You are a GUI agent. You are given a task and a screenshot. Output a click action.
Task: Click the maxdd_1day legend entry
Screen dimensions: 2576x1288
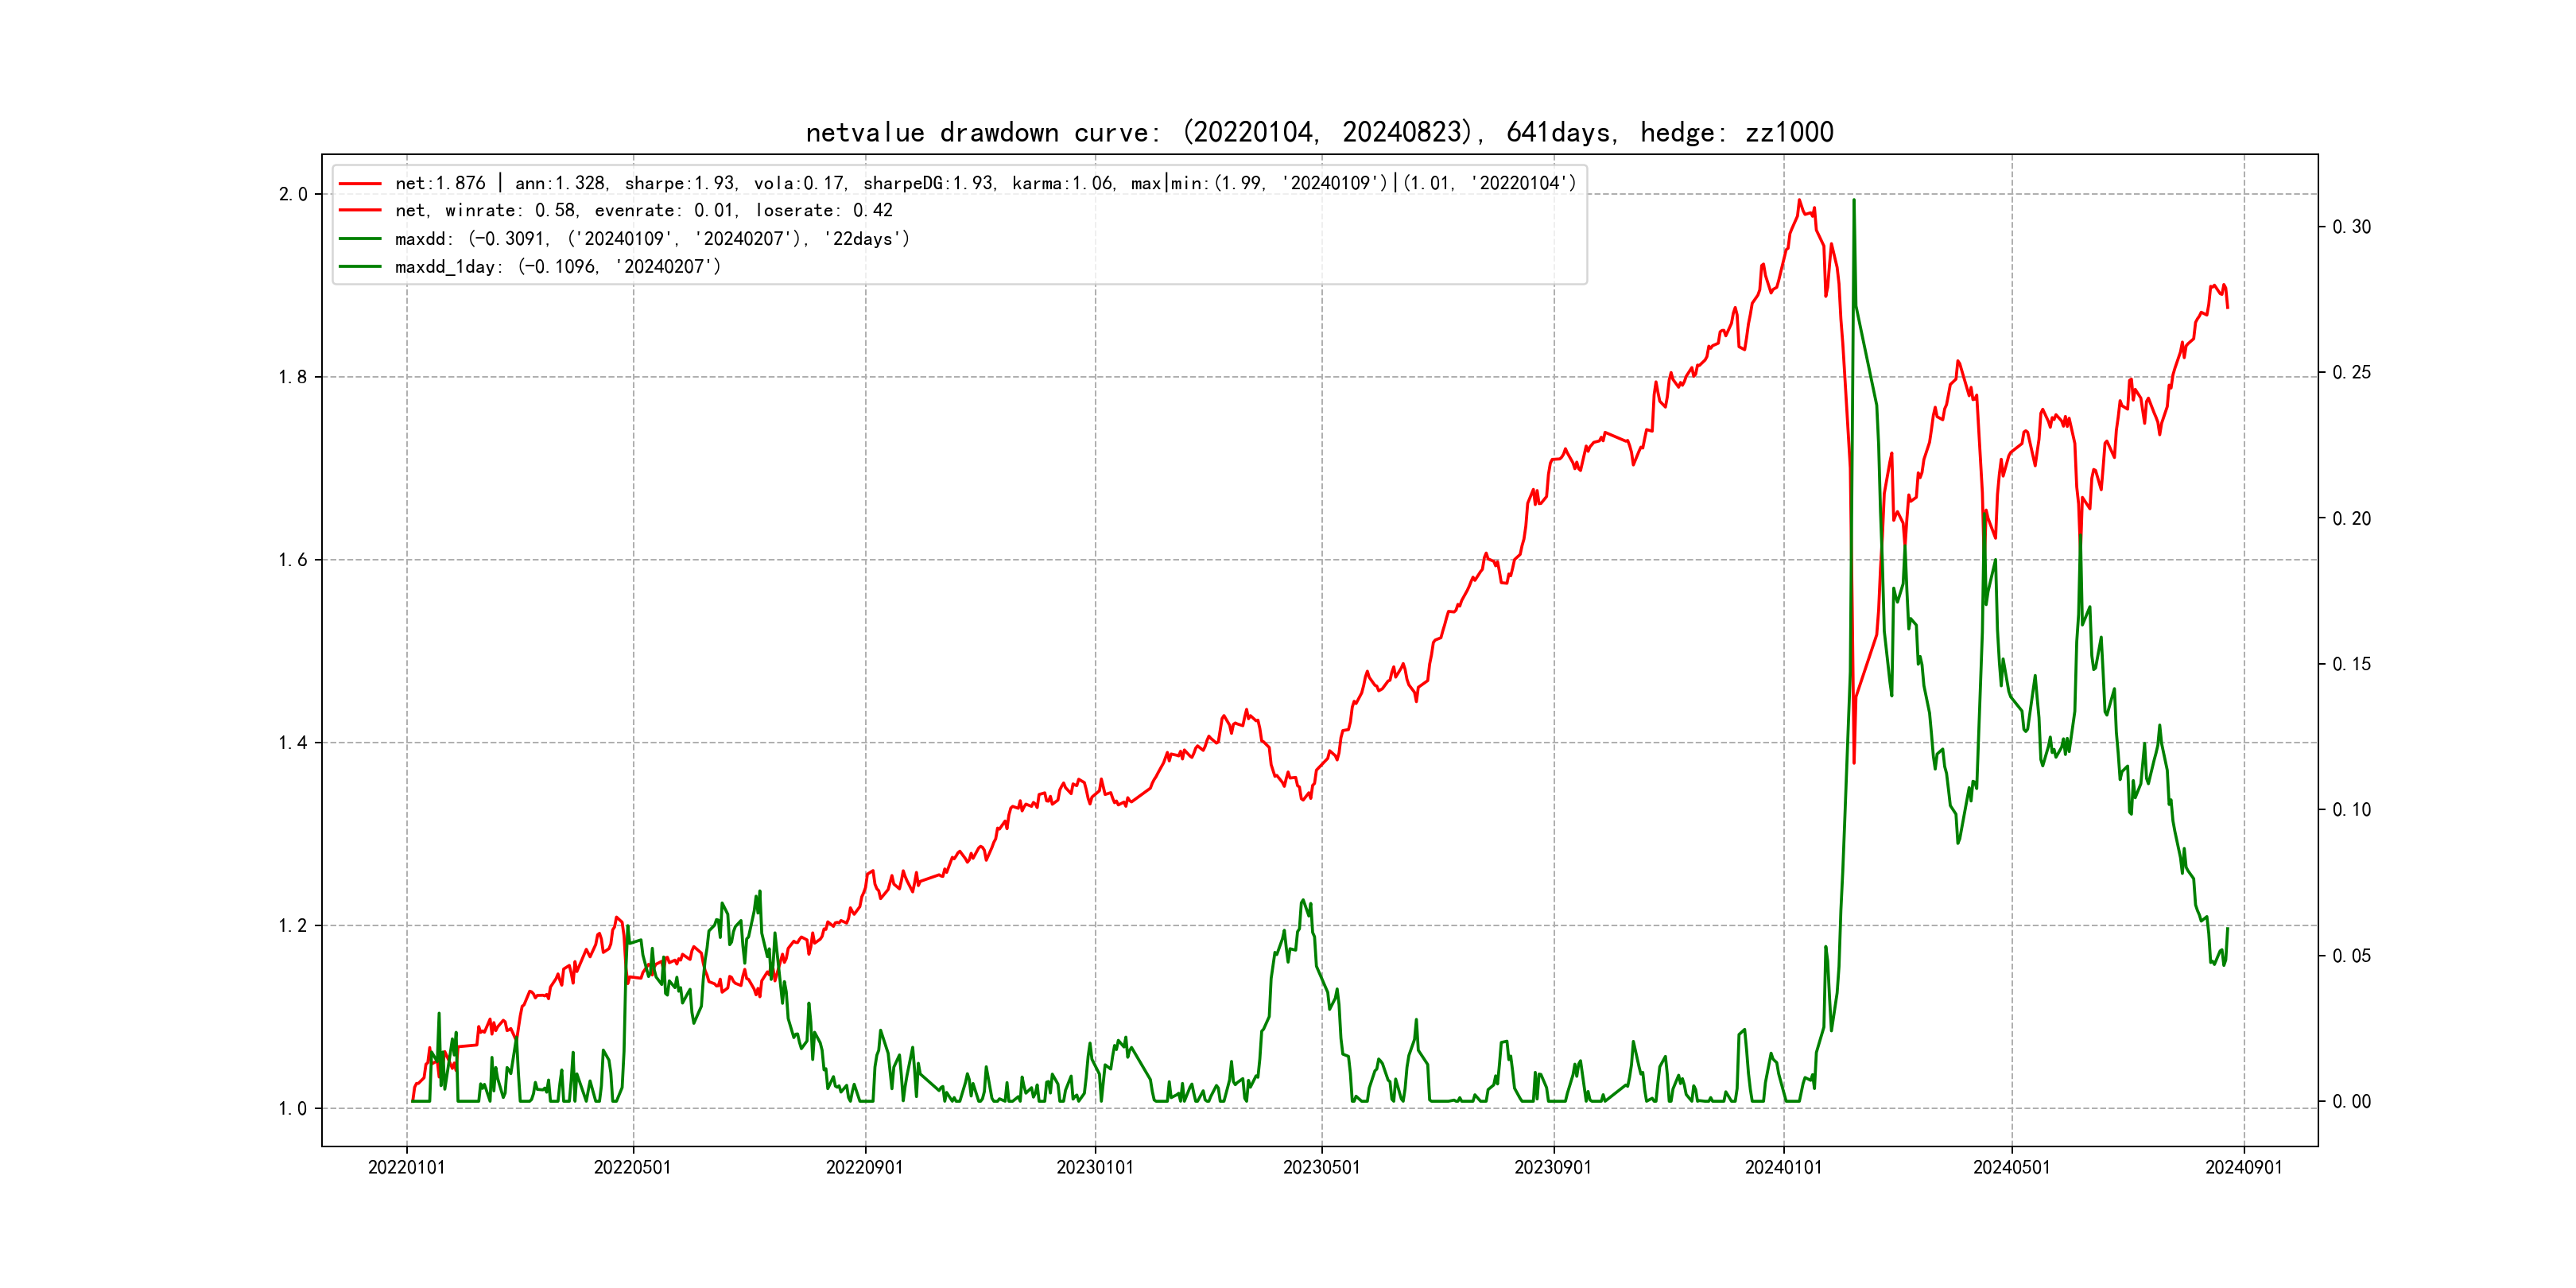557,267
